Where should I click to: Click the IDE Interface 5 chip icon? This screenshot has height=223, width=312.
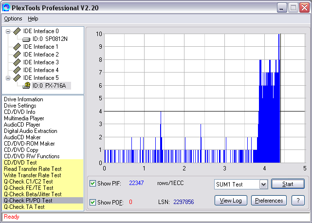pyautogui.click(x=17, y=77)
